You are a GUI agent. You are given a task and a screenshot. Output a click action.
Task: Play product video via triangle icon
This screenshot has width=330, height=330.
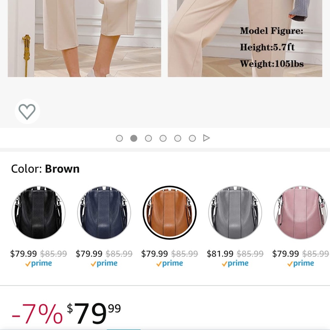click(207, 138)
